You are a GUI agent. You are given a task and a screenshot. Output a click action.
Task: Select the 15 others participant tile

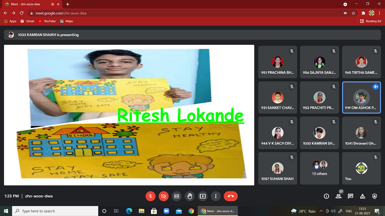pos(319,168)
